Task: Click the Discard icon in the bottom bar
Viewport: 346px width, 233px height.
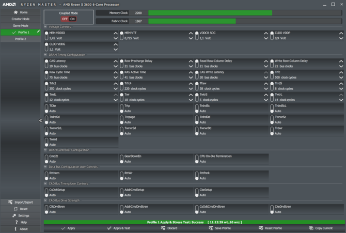Action: click(x=163, y=228)
